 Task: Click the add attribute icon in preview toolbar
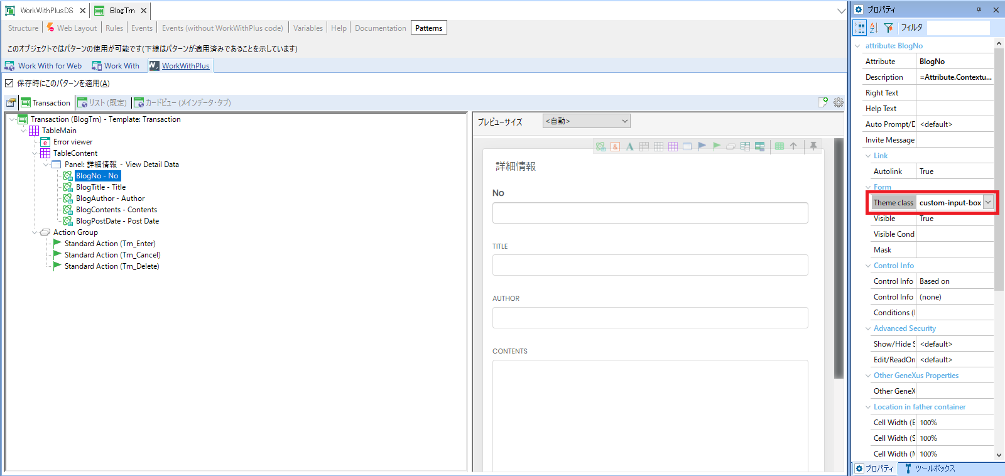pyautogui.click(x=601, y=146)
